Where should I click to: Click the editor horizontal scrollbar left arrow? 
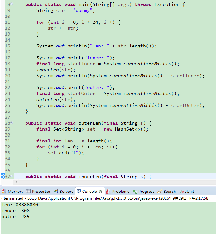click(x=16, y=182)
